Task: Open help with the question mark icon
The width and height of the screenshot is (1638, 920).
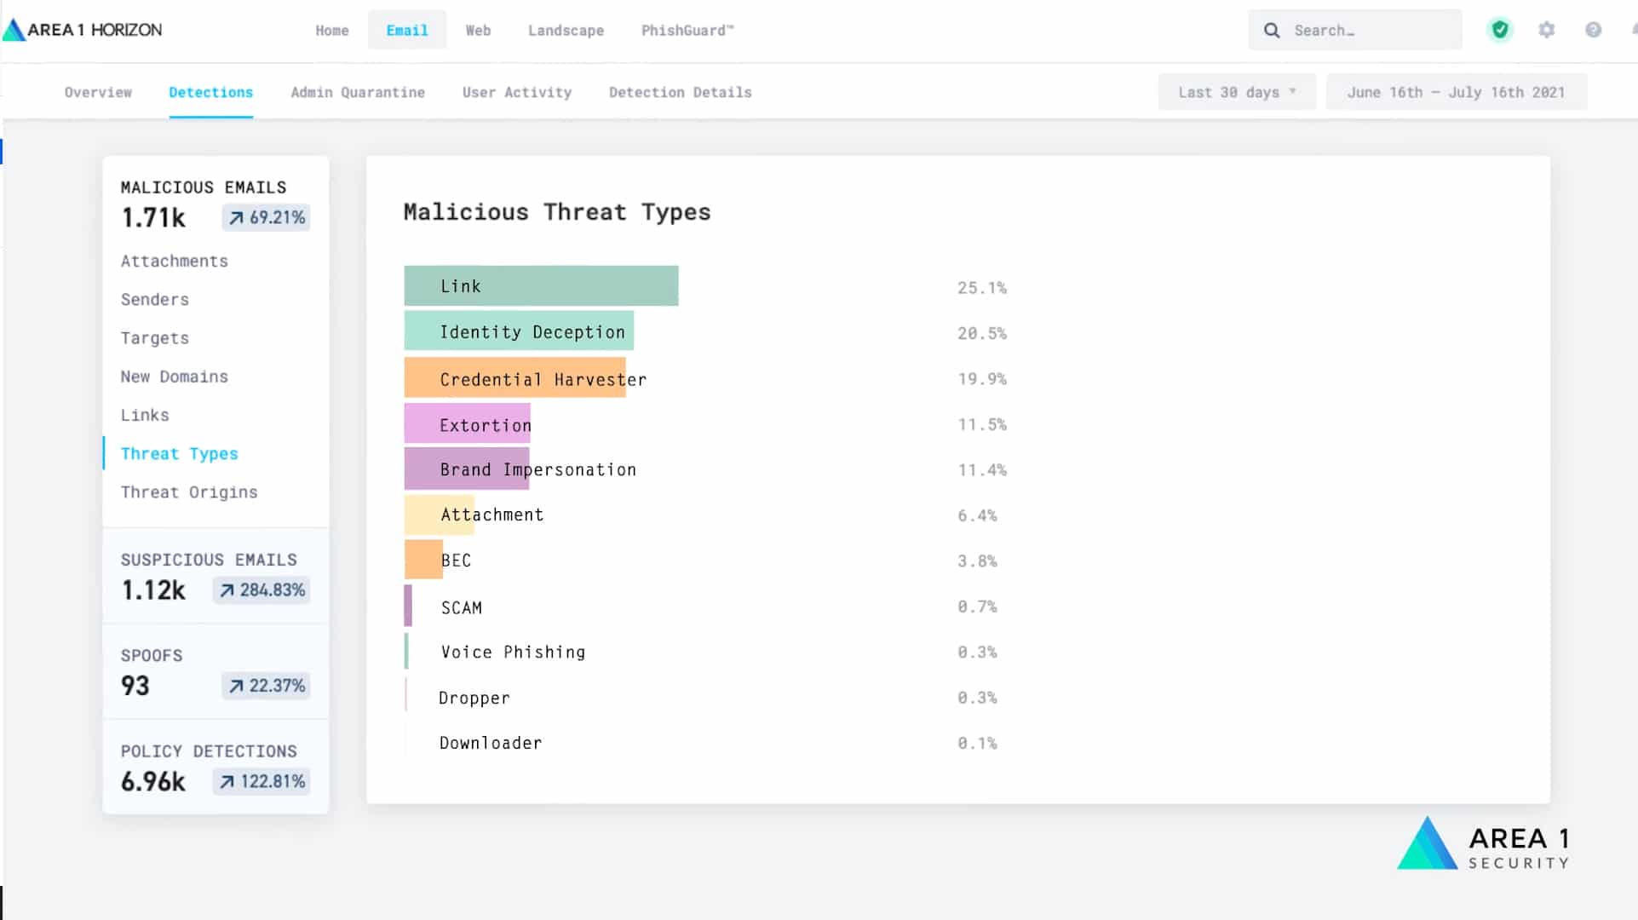Action: [1592, 31]
